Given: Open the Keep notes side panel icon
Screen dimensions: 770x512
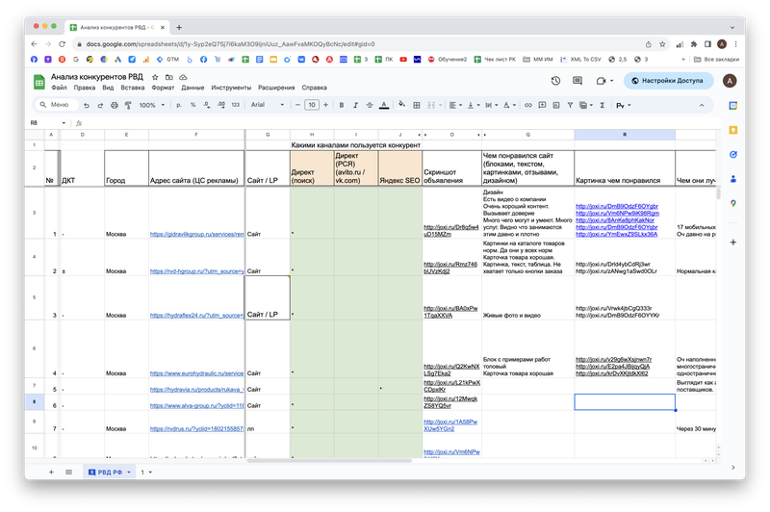Looking at the screenshot, I should [733, 130].
